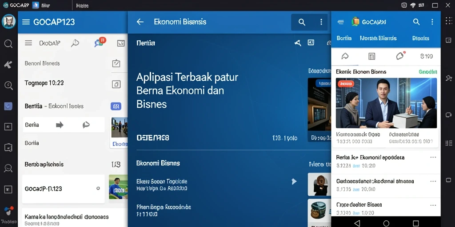Select the radio button on GocadP-D.123 row
Image resolution: width=455 pixels, height=227 pixels.
pyautogui.click(x=98, y=188)
